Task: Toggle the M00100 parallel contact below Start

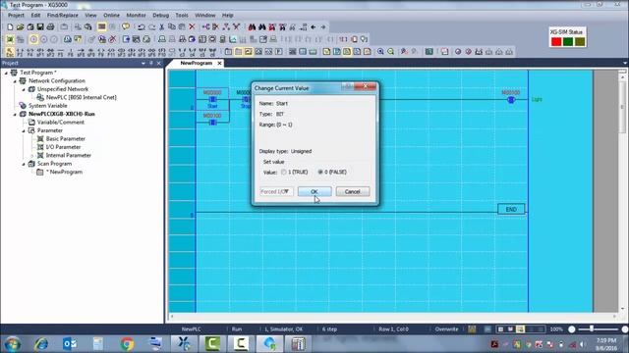Action: coord(212,122)
